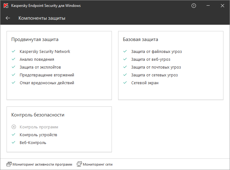The image size is (230, 170).
Task: Open Мониторинг сети link
Action: (x=97, y=164)
